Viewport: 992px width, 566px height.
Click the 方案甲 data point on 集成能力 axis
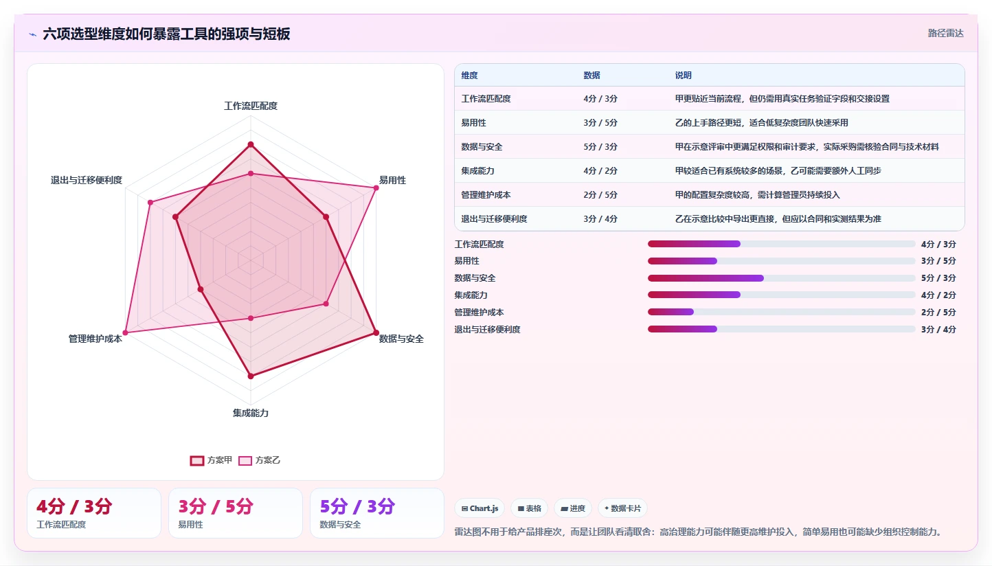click(251, 376)
